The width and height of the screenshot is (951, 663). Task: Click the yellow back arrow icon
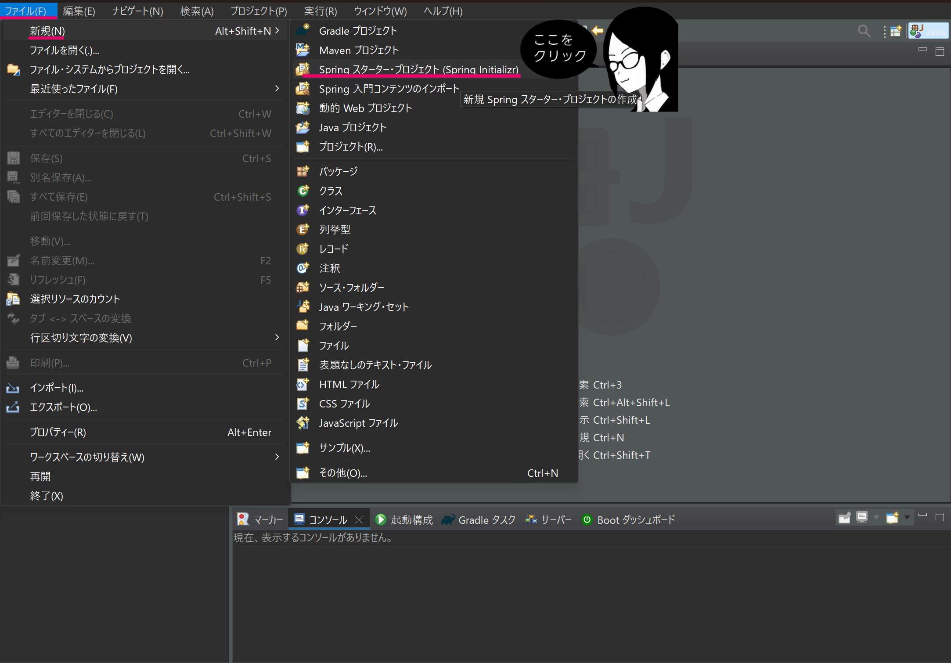597,30
